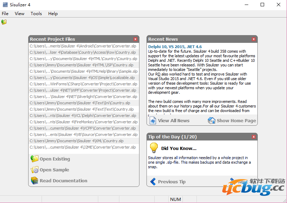Close the Tip of the Day panel
This screenshot has height=203, width=287.
(254, 137)
